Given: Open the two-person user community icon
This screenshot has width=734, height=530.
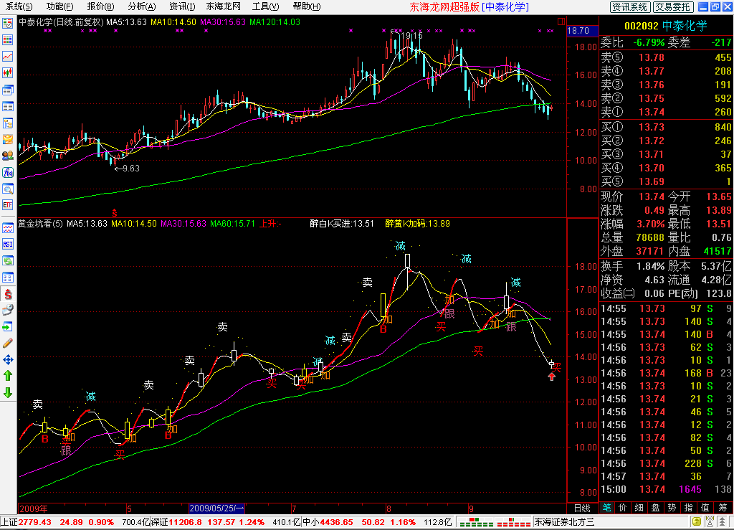Looking at the screenshot, I should 7,156.
